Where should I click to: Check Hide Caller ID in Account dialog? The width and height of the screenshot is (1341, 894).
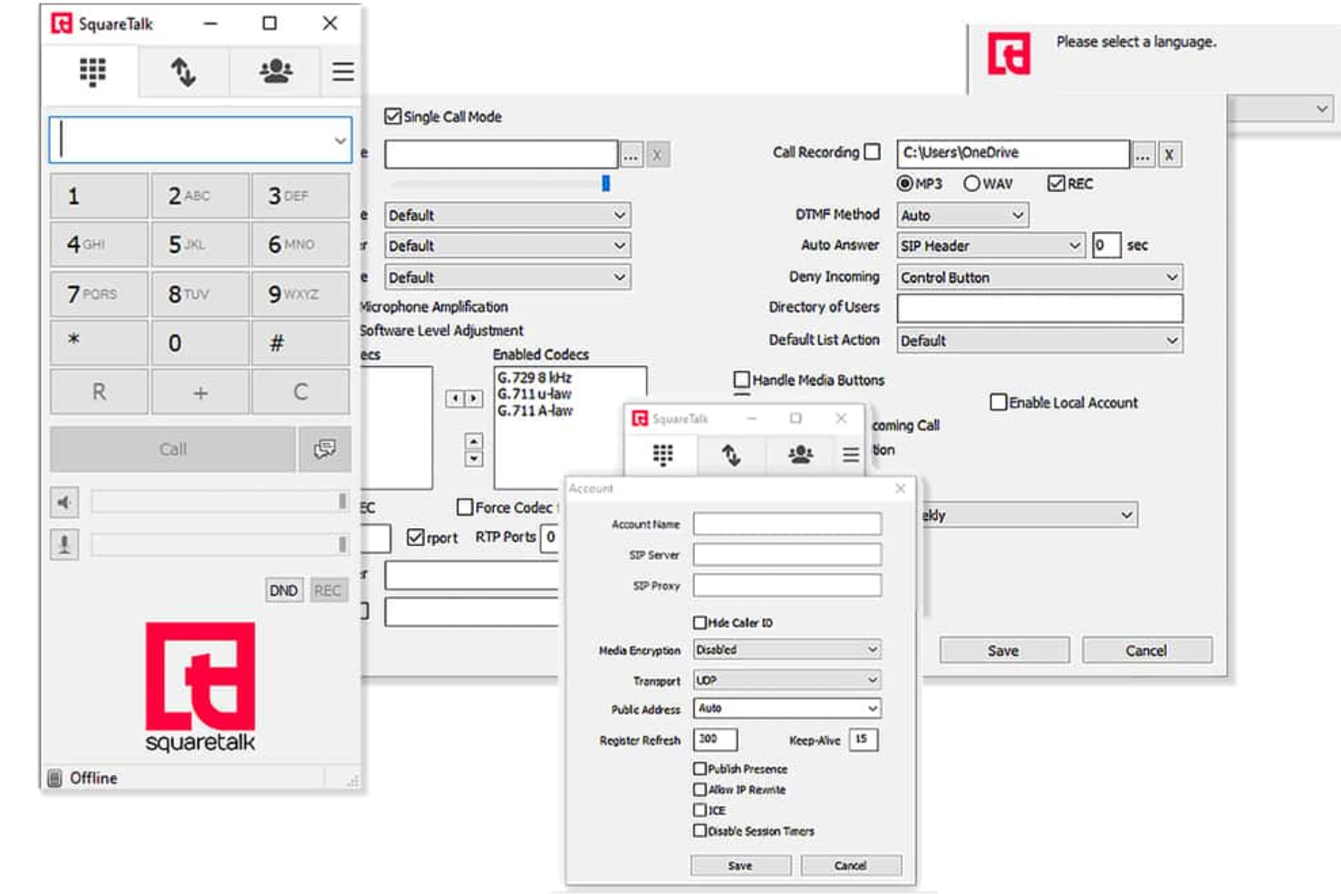(699, 622)
